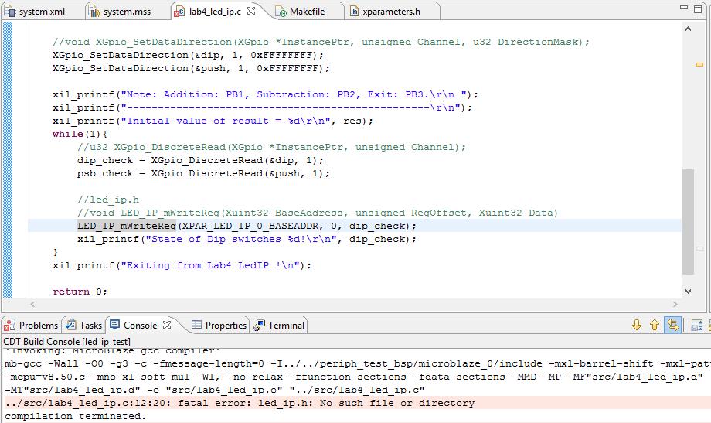Close the Console view

[167, 325]
